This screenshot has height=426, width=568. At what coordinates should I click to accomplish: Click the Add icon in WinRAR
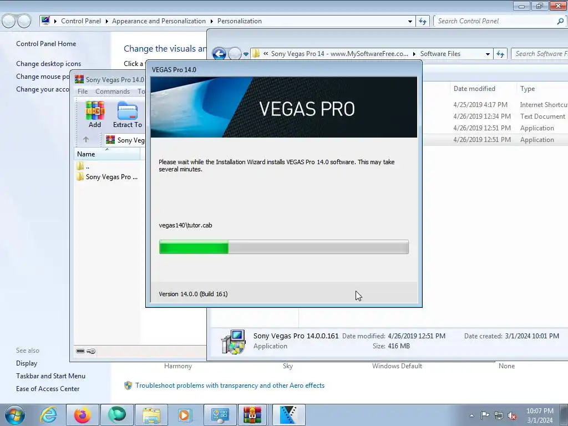(x=95, y=114)
